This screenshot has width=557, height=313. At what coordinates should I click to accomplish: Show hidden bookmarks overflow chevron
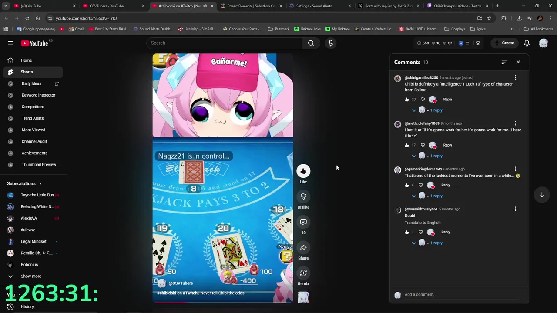pos(512,29)
